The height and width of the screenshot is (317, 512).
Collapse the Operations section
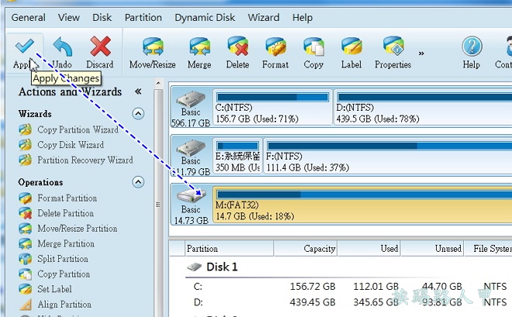(138, 182)
